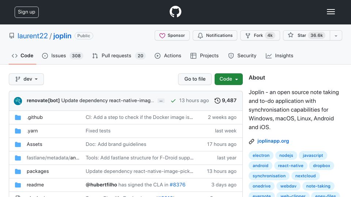Open the renovate[bot] author link

click(x=43, y=101)
